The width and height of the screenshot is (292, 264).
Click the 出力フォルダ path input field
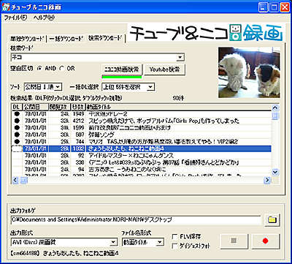coord(136,219)
